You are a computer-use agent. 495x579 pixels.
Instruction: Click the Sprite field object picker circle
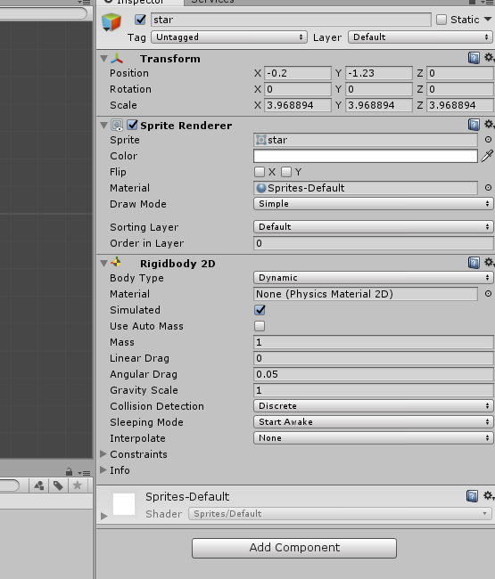(488, 140)
